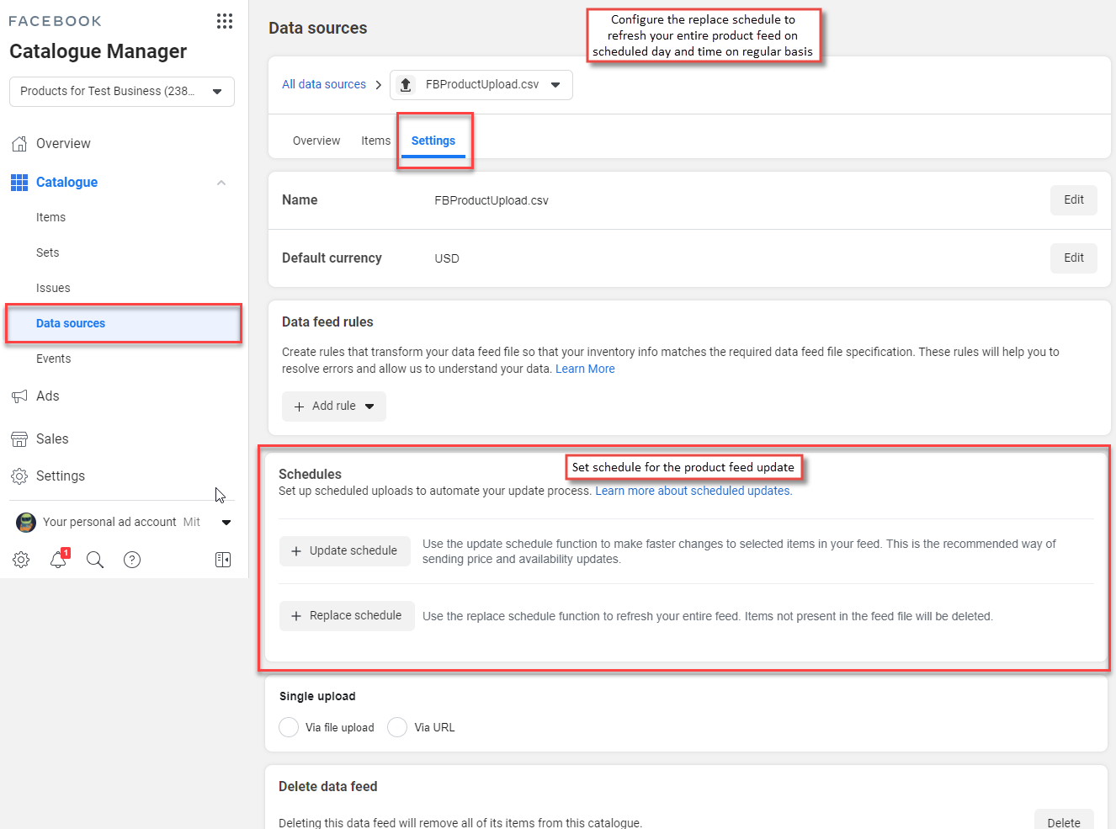
Task: Open Issues in the sidebar
Action: tap(53, 288)
